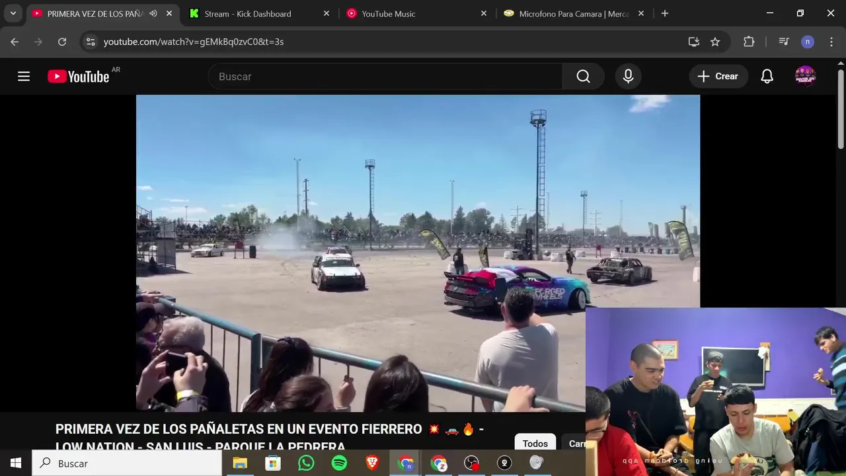Open YouTube notifications bell
The height and width of the screenshot is (476, 846).
[767, 77]
